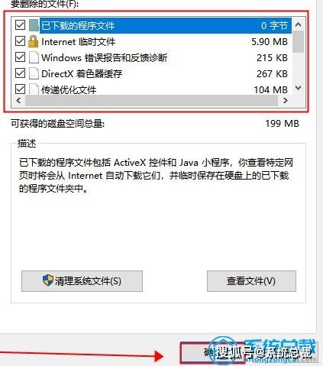Screen dimensions: 323x366
Task: Click the 清理系统文件(S) button
Action: (x=82, y=281)
